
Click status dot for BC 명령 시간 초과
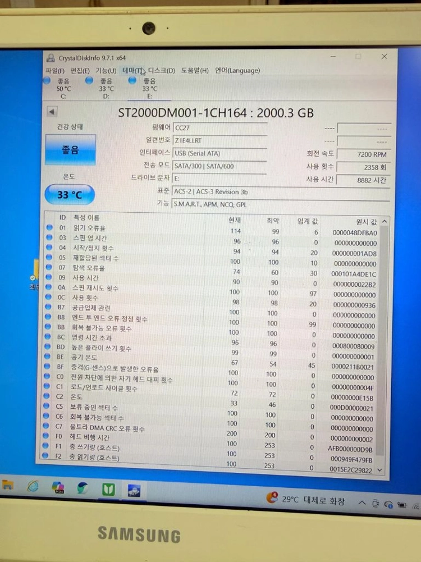[x=48, y=336]
